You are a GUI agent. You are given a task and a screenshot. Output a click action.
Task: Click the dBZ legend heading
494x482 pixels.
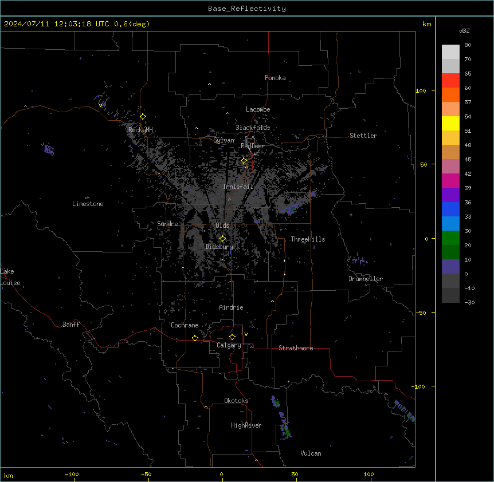click(464, 30)
